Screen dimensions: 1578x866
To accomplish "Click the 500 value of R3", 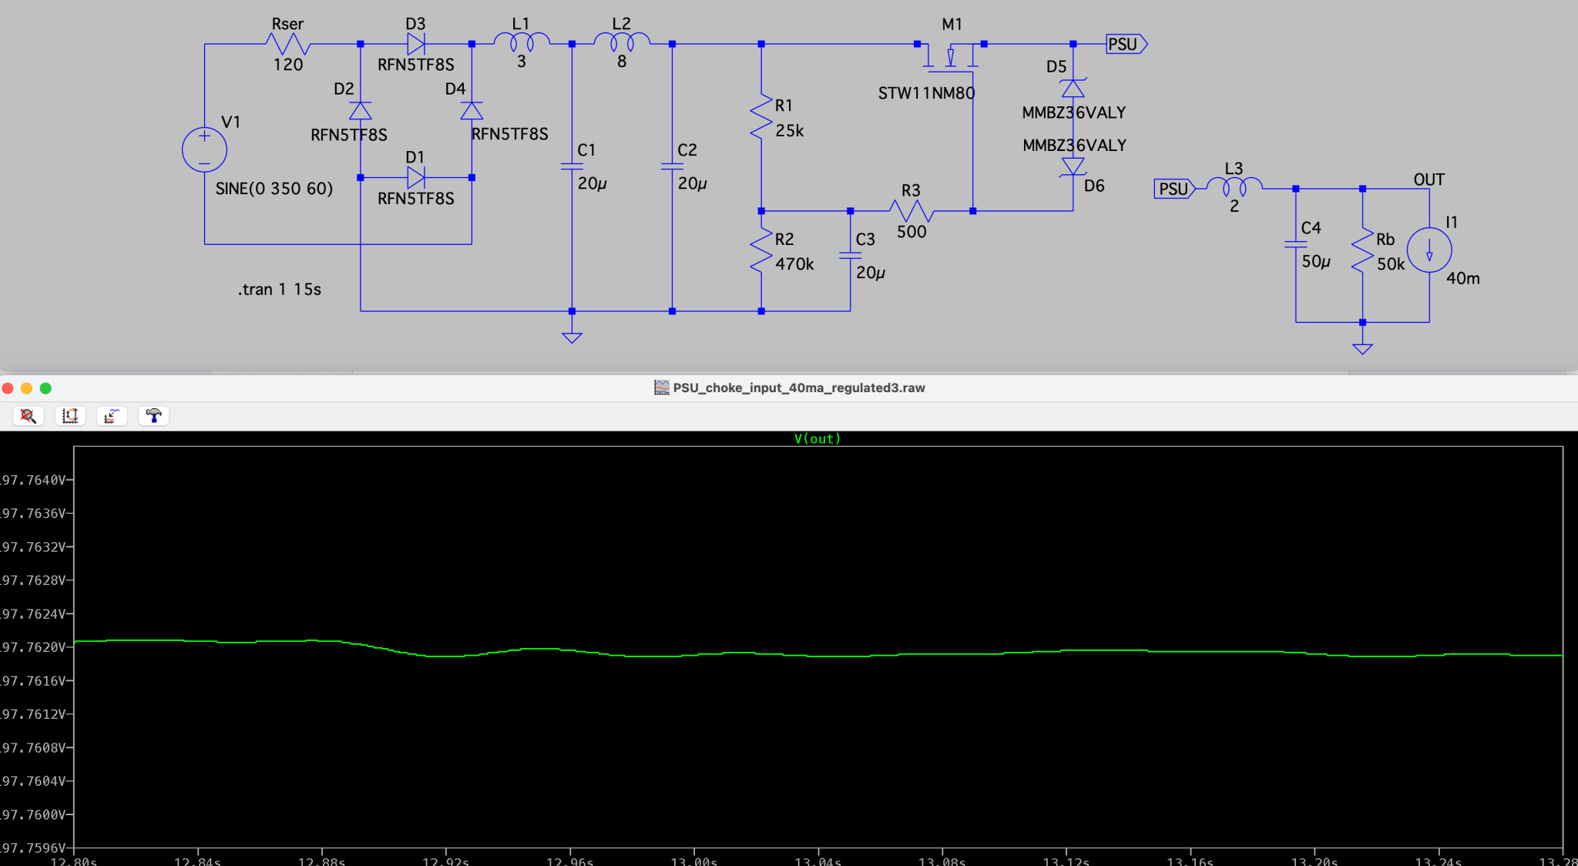I will tap(912, 232).
